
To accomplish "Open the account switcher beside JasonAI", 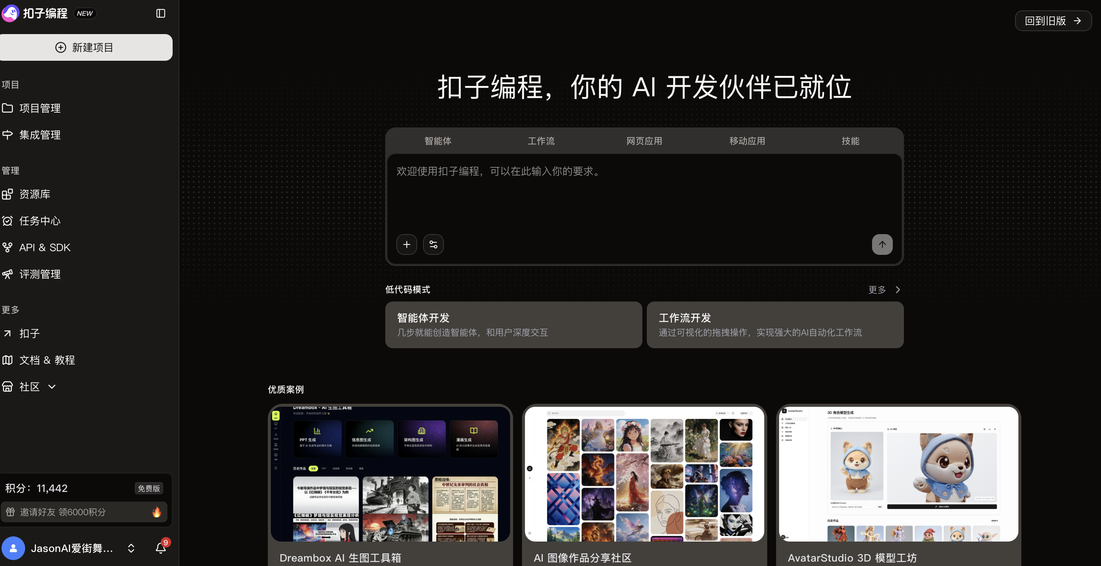I will point(130,548).
